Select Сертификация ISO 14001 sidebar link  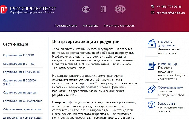click(19, 64)
